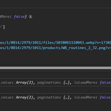The height and width of the screenshot is (111, 111).
Task: Click the false value in second logged row
Action: point(105,97)
